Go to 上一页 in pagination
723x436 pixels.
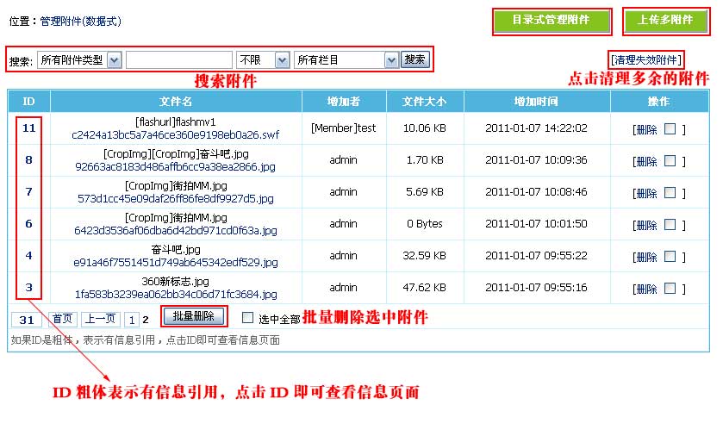[x=101, y=319]
